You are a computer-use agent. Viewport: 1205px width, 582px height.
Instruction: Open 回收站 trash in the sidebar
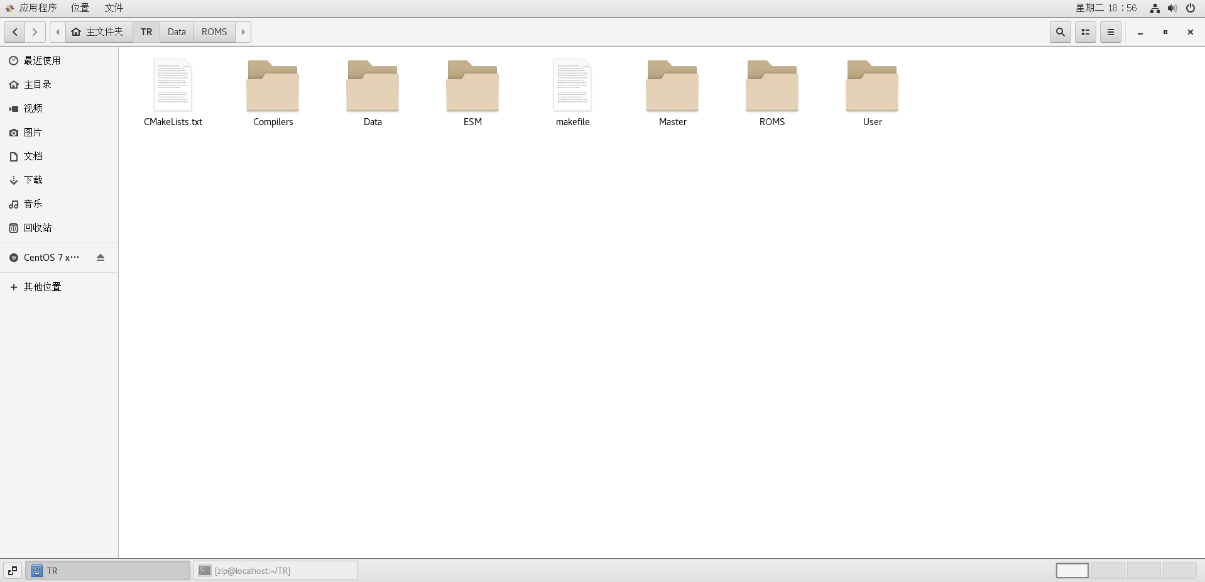pos(38,228)
